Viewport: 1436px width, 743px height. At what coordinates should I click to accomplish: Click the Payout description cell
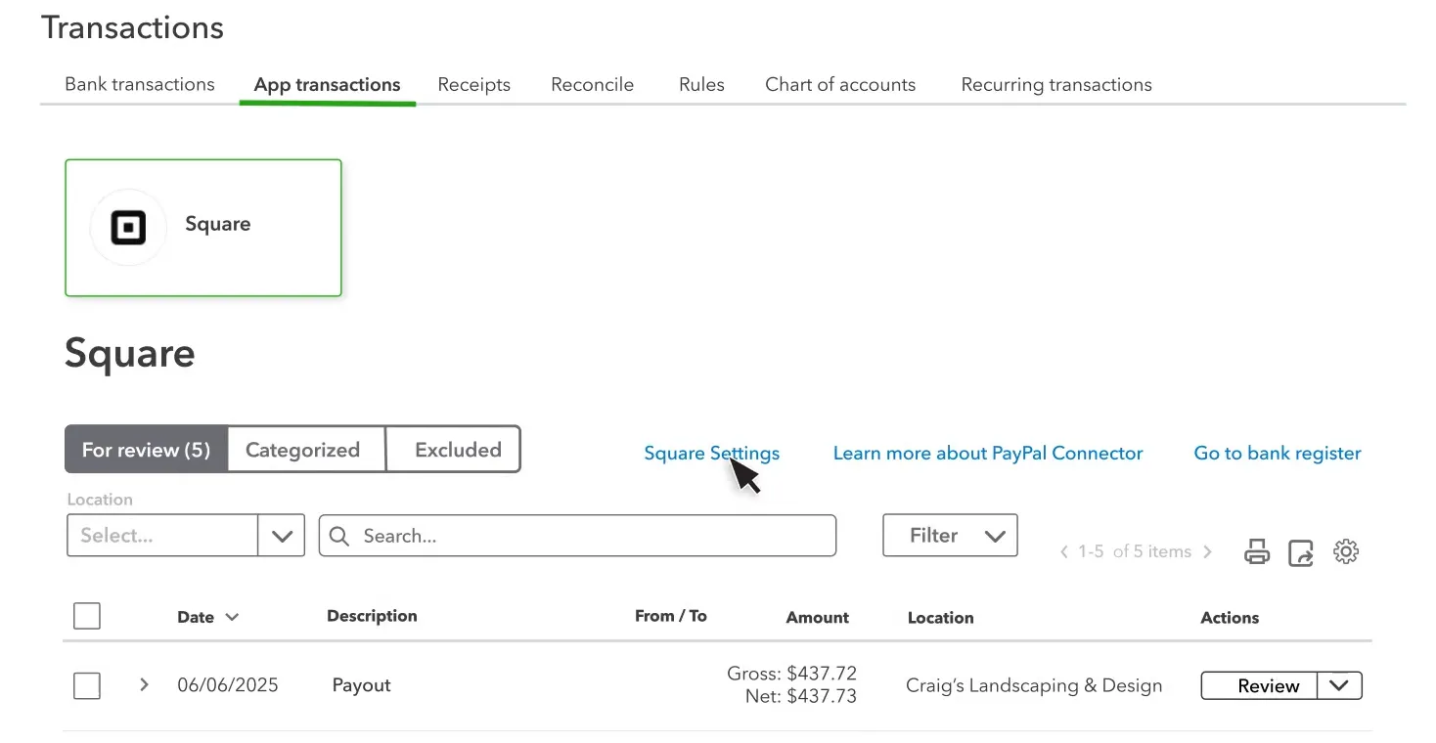click(362, 685)
